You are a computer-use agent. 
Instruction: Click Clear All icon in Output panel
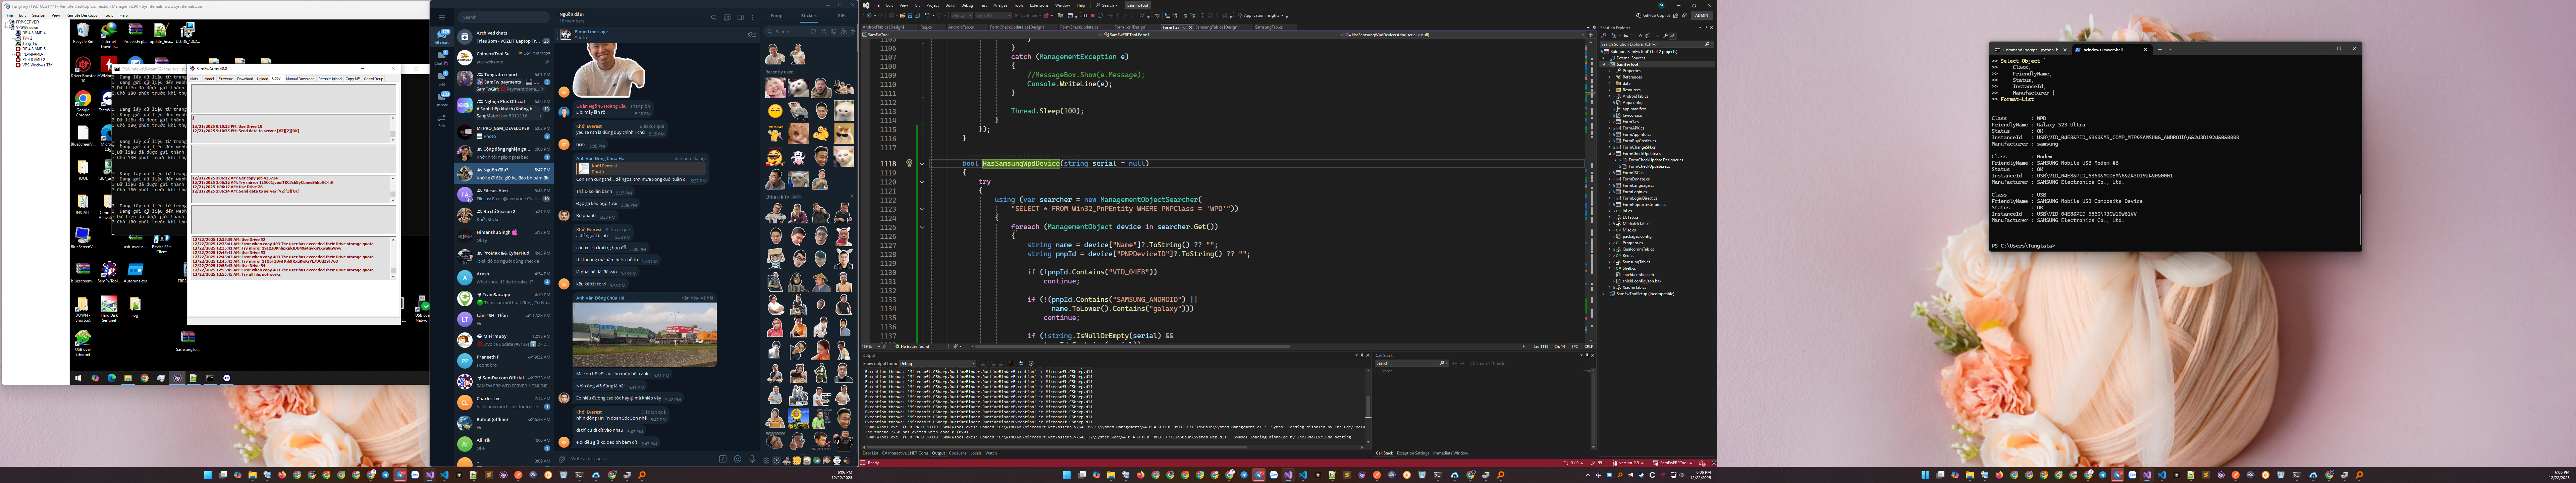pyautogui.click(x=1011, y=363)
